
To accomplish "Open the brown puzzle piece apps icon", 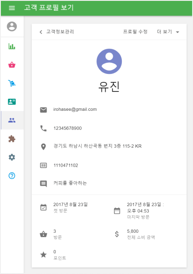I will tap(12, 139).
